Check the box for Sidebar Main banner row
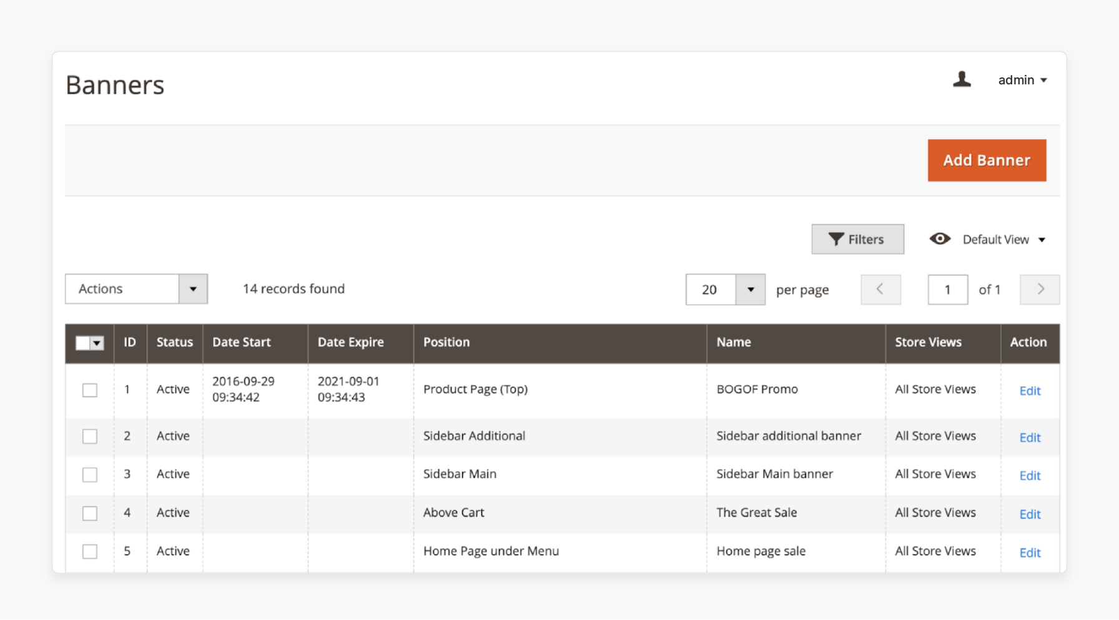The image size is (1119, 620). point(90,475)
